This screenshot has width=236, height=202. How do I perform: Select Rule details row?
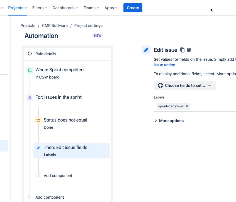pyautogui.click(x=67, y=54)
